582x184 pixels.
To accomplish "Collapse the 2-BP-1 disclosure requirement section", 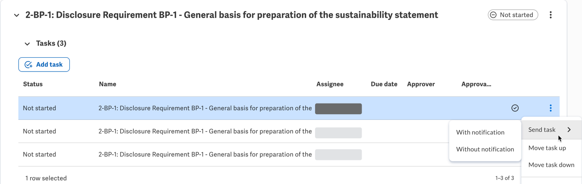I will pos(16,15).
